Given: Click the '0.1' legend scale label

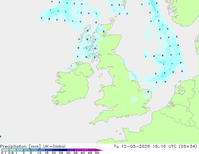Looking at the screenshot, I should (x=3, y=153).
